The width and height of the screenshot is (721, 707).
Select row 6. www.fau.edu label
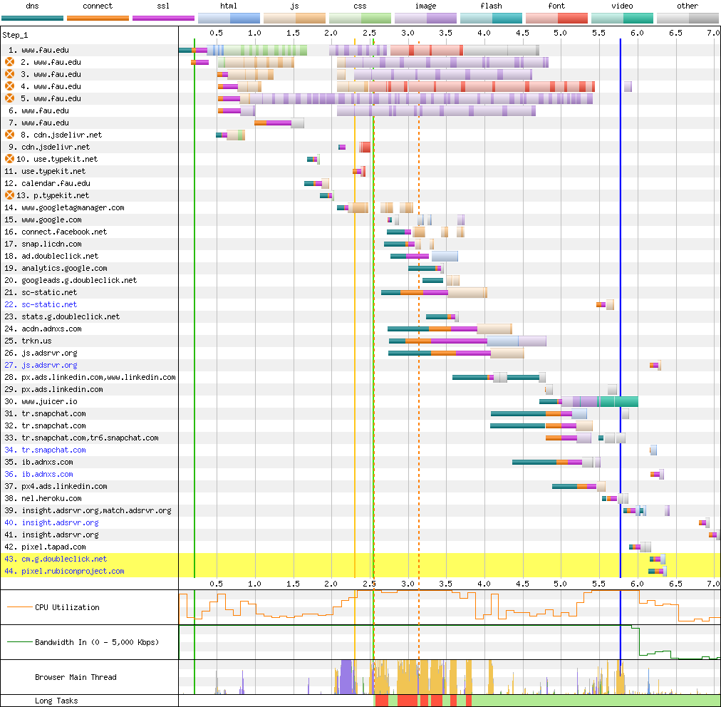[x=38, y=110]
